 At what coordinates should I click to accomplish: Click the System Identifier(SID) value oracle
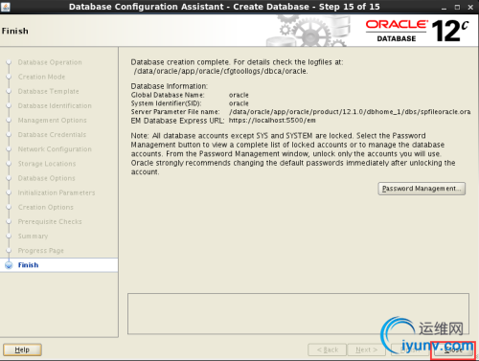(x=239, y=103)
